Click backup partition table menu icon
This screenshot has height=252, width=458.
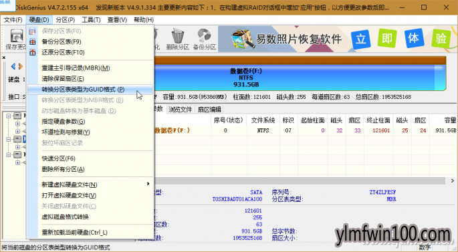[32, 41]
